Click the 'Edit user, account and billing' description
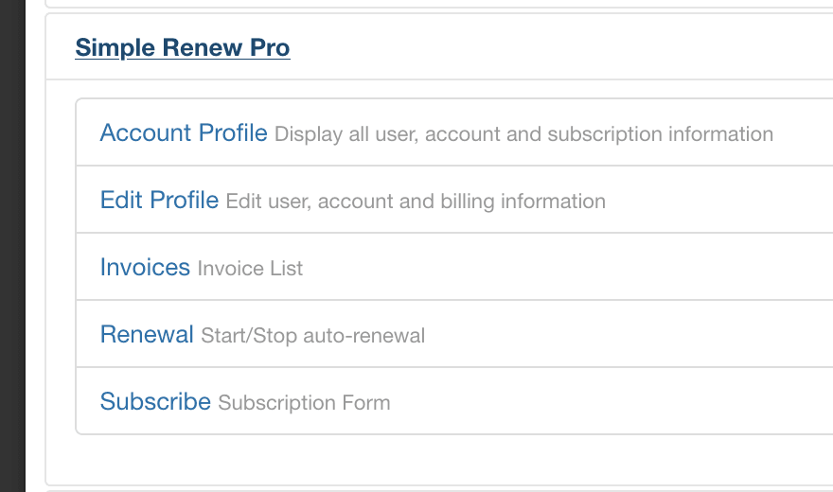This screenshot has width=833, height=492. coord(416,202)
